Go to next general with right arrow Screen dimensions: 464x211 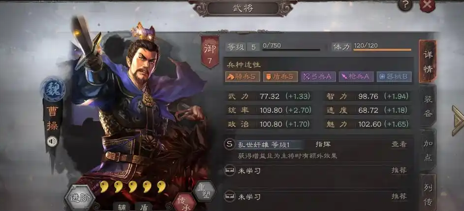coord(458,121)
